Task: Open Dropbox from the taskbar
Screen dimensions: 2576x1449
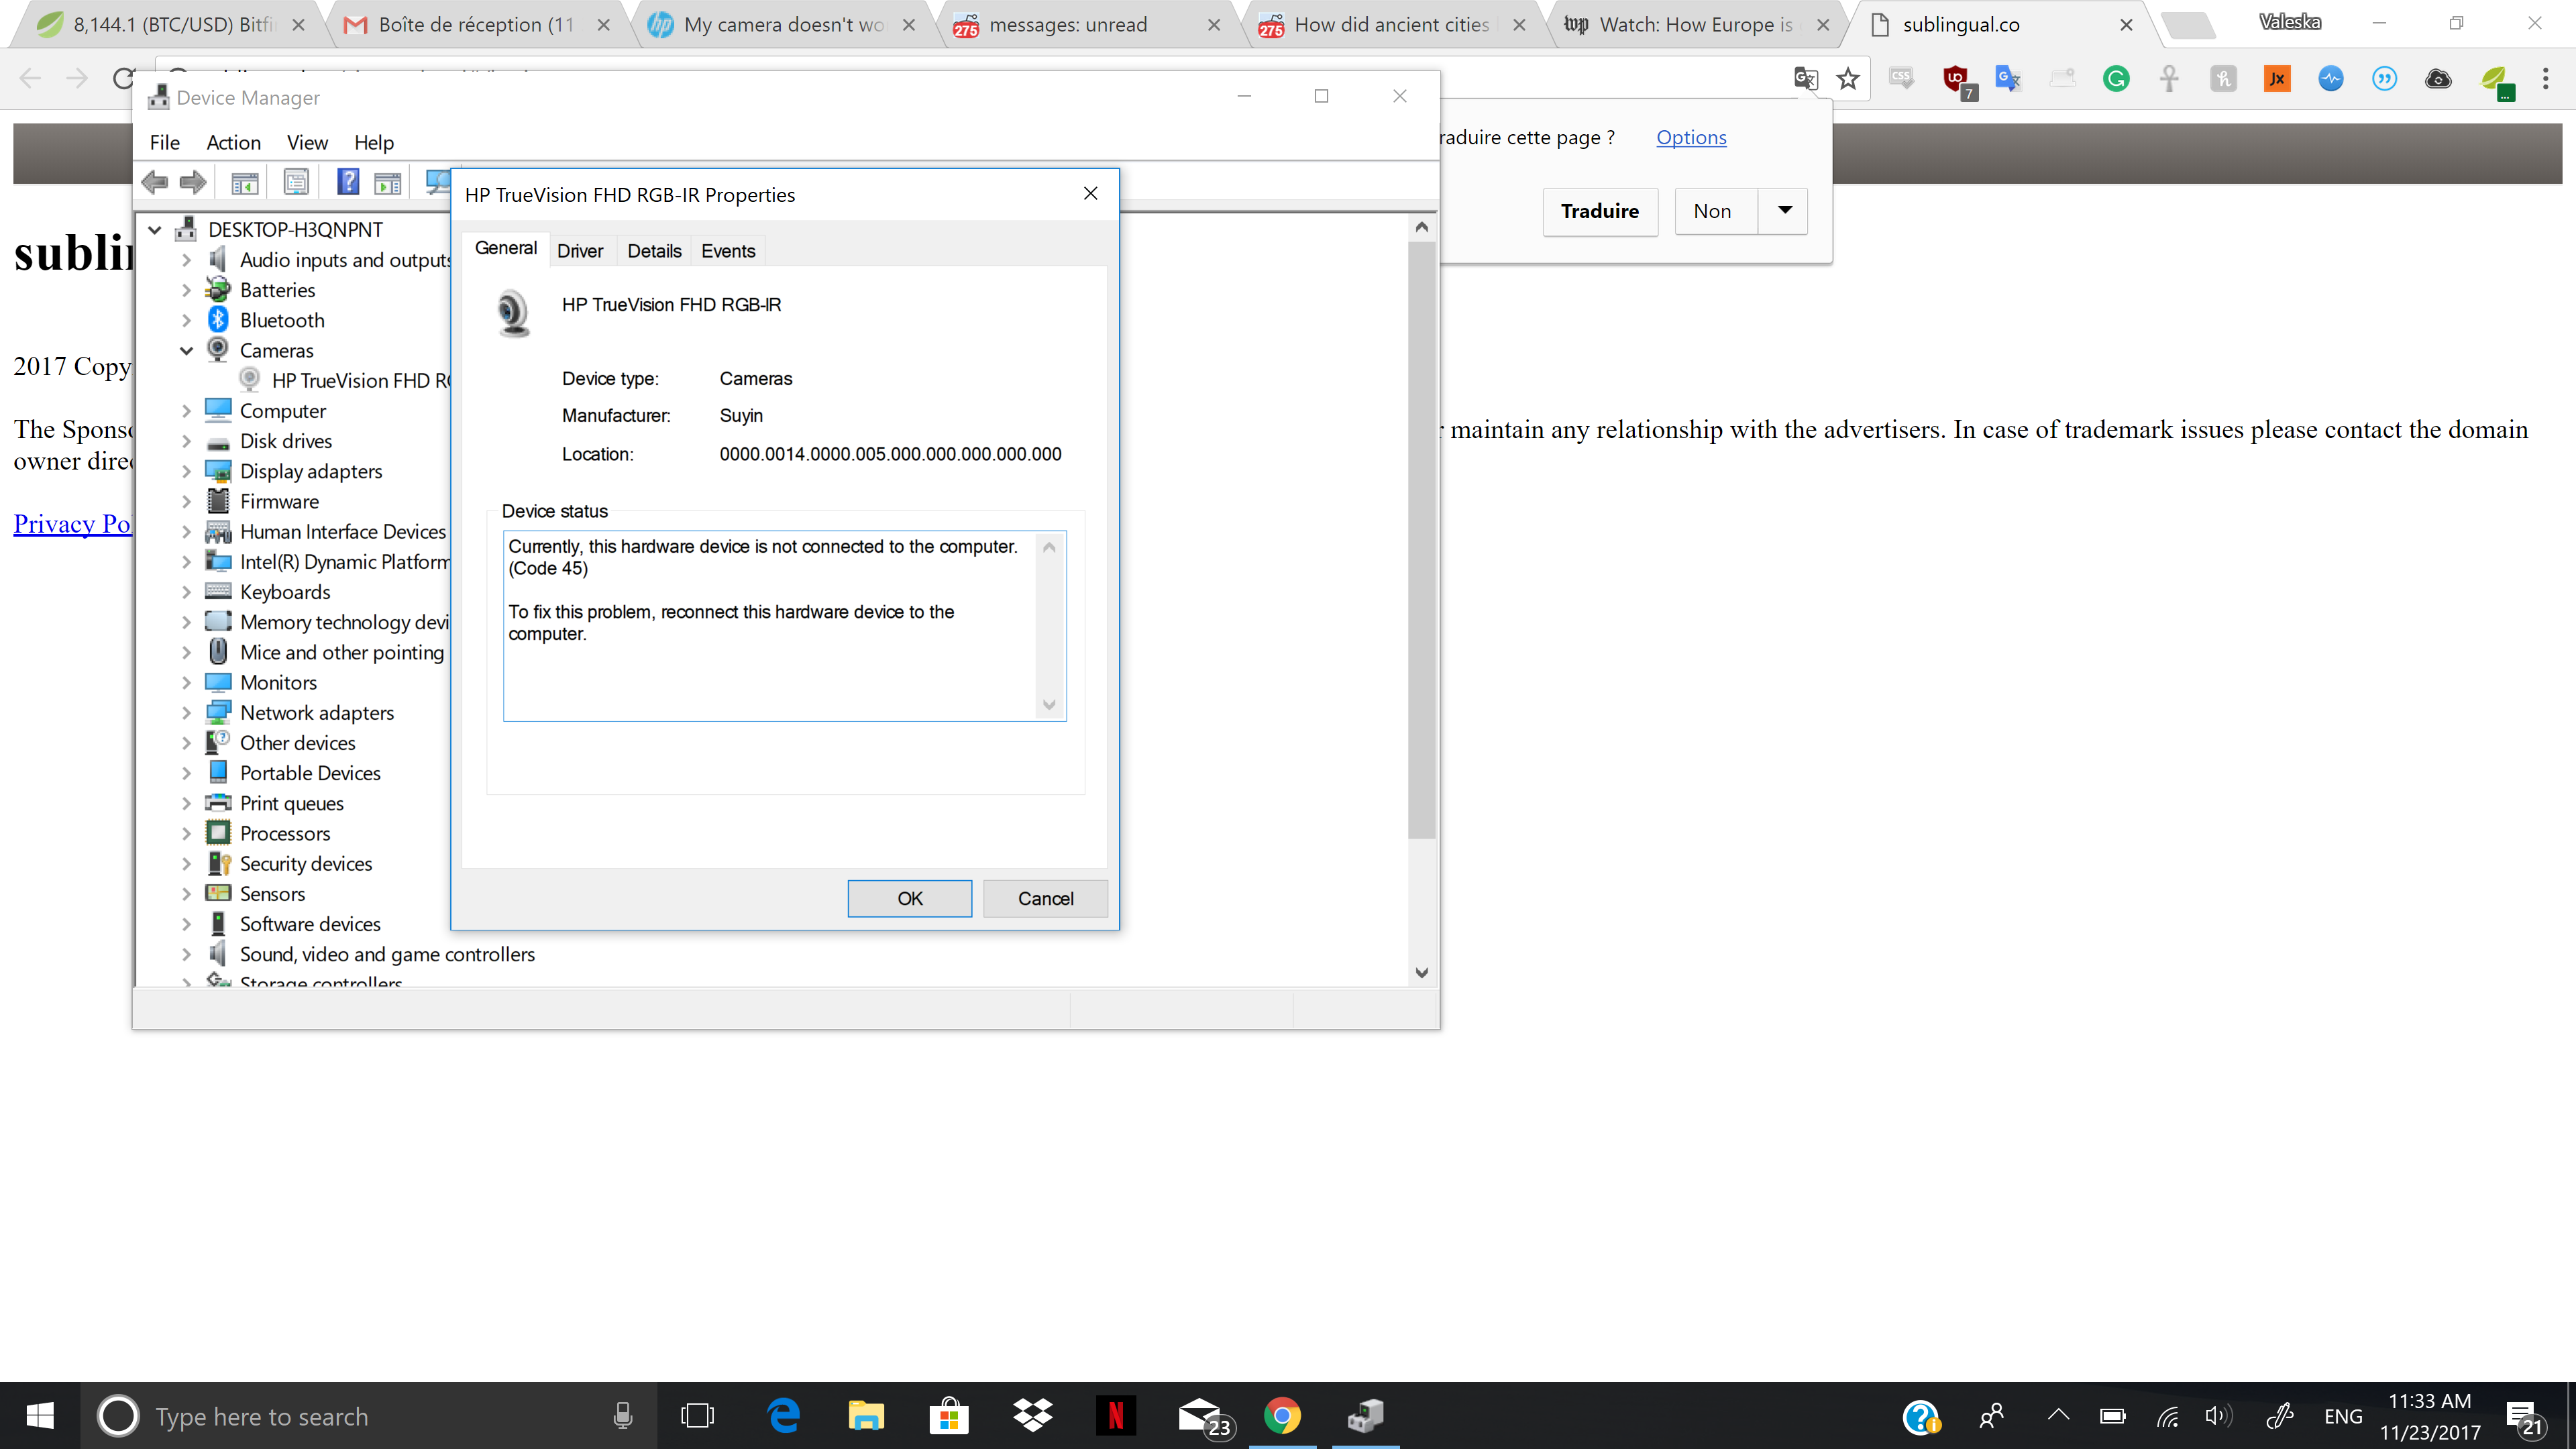Action: [1032, 1416]
